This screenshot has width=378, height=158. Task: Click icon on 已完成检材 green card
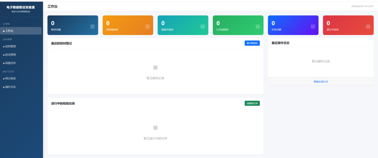coord(258,27)
